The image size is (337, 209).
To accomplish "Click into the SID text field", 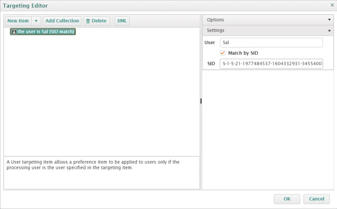I will click(x=271, y=64).
